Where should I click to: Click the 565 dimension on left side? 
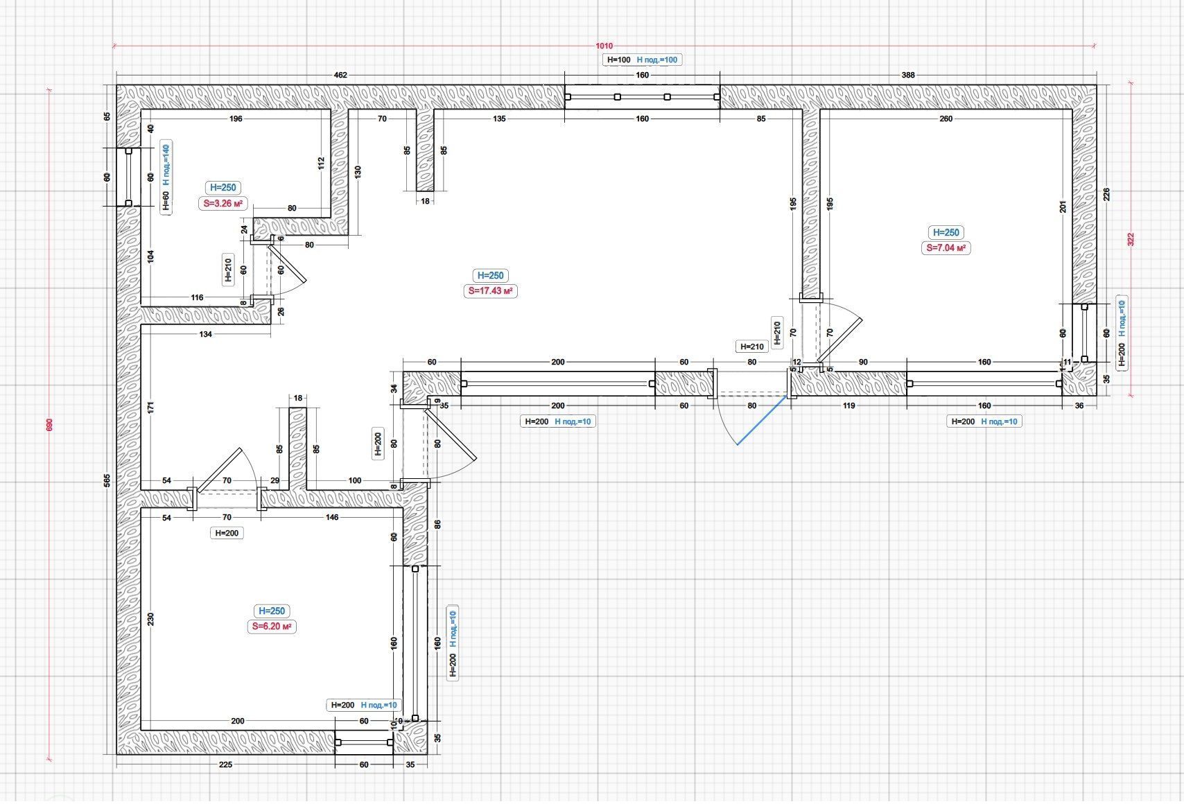pos(107,480)
